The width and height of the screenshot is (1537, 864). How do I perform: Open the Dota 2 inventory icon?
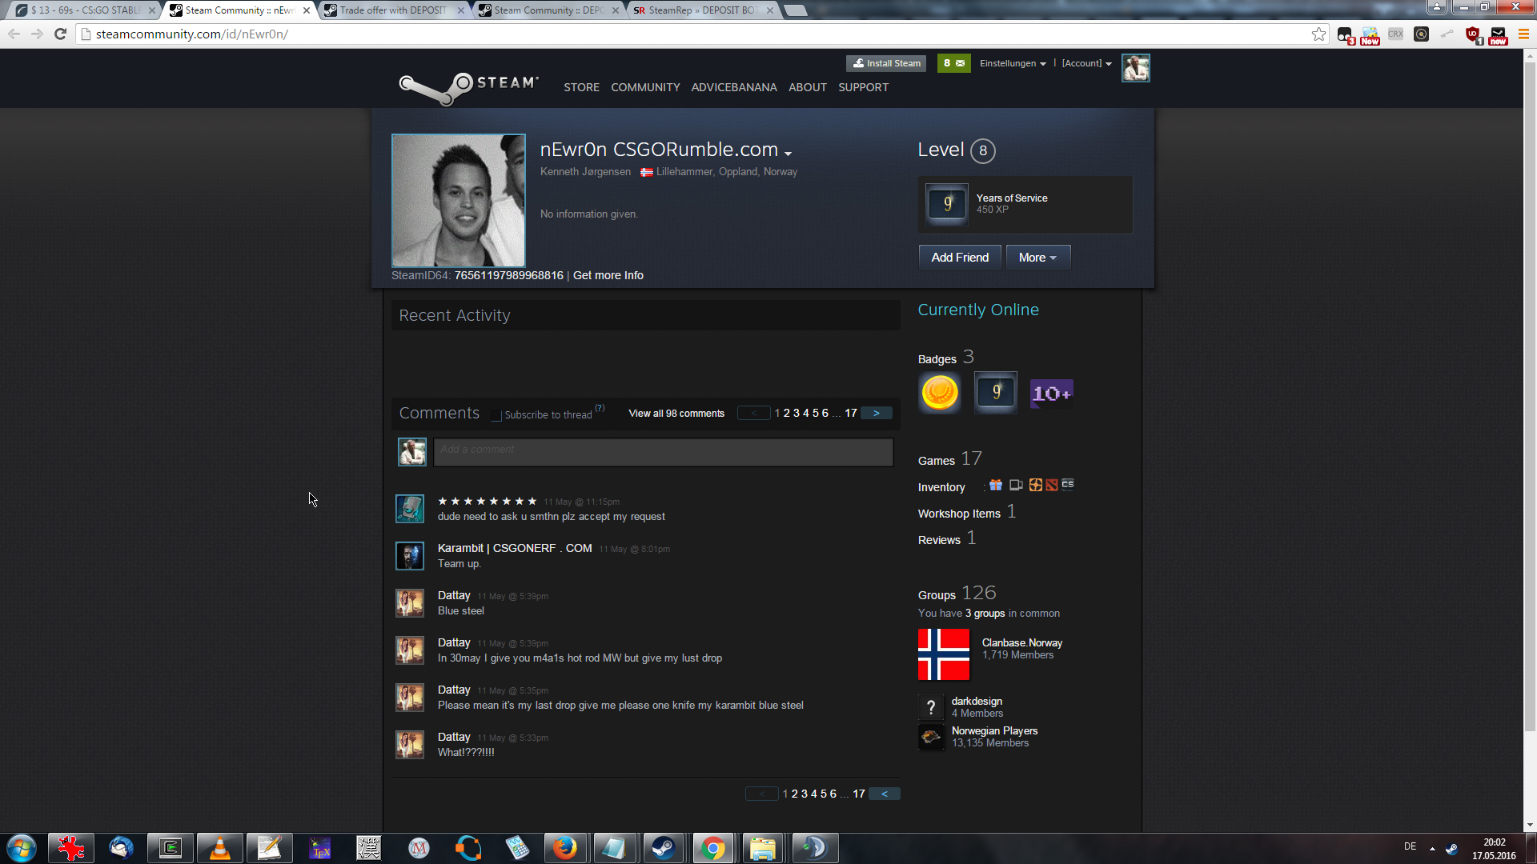[x=1052, y=485]
